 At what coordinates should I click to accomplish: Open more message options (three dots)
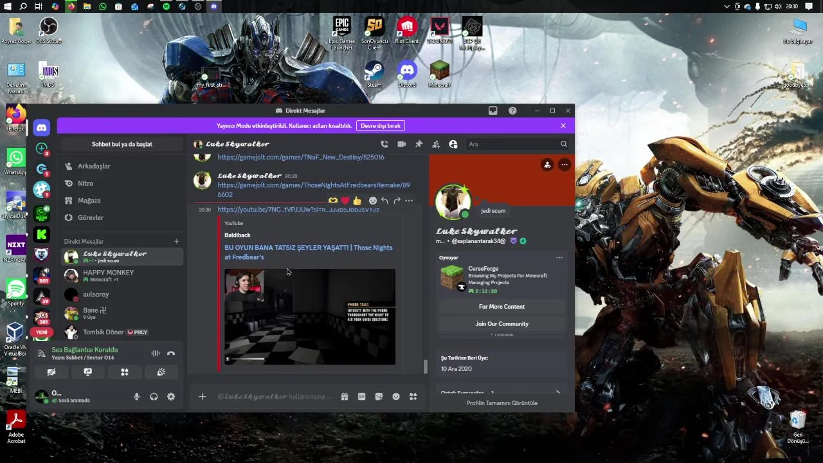point(409,201)
